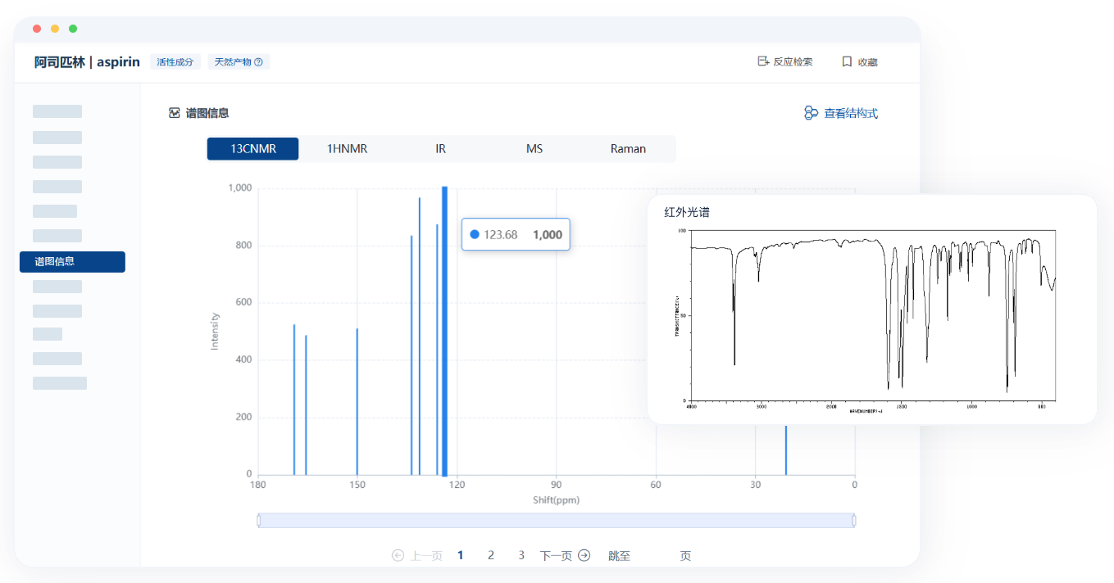Switch to the MS spectrum tab
This screenshot has height=583, width=1114.
[534, 149]
